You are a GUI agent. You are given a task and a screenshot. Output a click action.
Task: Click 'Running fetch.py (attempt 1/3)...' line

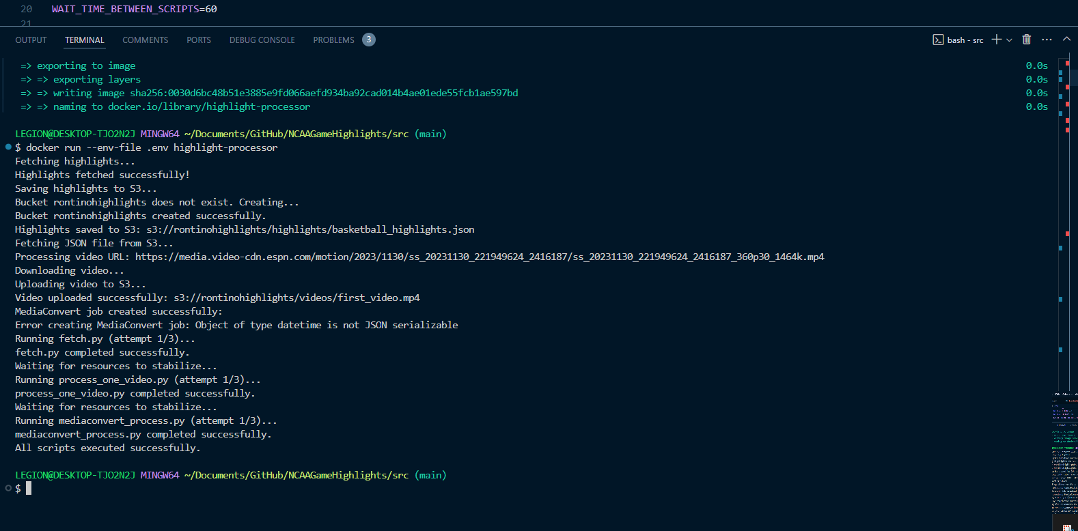(x=105, y=339)
